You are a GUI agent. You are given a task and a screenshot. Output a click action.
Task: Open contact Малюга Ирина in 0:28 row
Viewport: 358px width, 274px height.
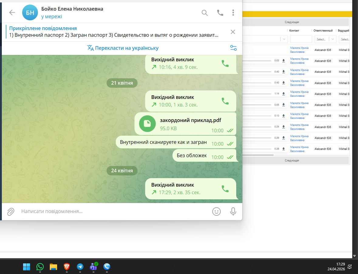(x=299, y=149)
